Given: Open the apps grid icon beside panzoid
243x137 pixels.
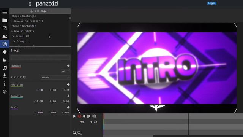Looking at the screenshot, I should tap(30, 4).
